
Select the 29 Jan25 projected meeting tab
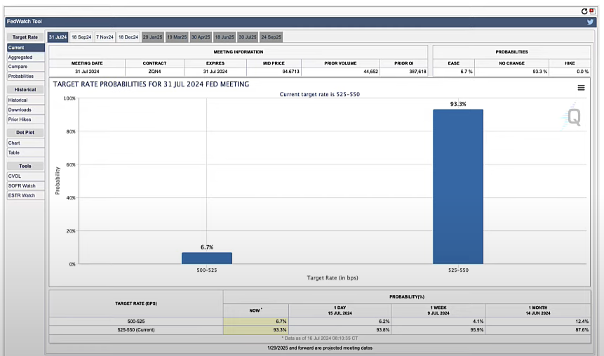pyautogui.click(x=152, y=37)
